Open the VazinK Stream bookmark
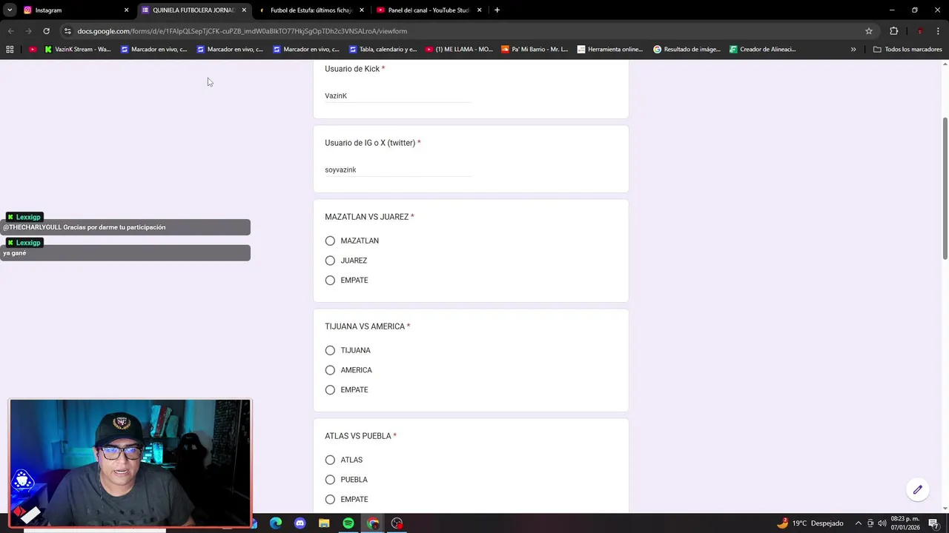949x533 pixels. (78, 50)
